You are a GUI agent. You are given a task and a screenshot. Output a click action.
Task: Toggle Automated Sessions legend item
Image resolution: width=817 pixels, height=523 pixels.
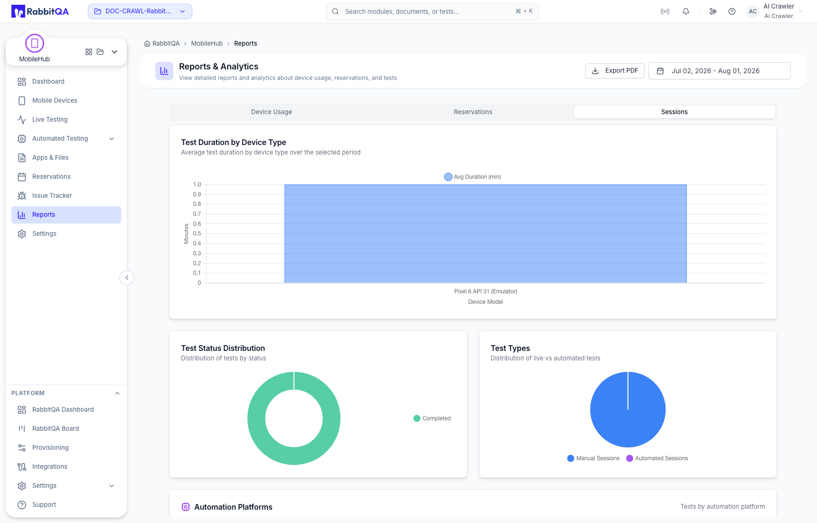point(657,458)
